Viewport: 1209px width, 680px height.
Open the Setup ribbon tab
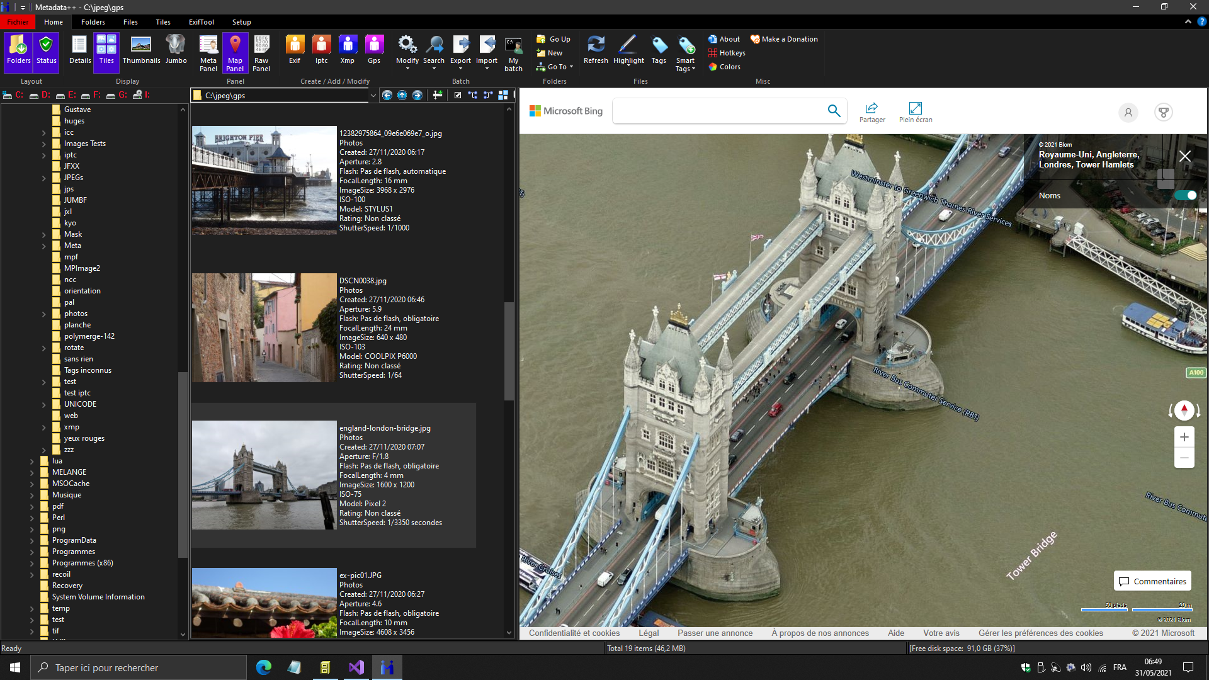tap(241, 22)
